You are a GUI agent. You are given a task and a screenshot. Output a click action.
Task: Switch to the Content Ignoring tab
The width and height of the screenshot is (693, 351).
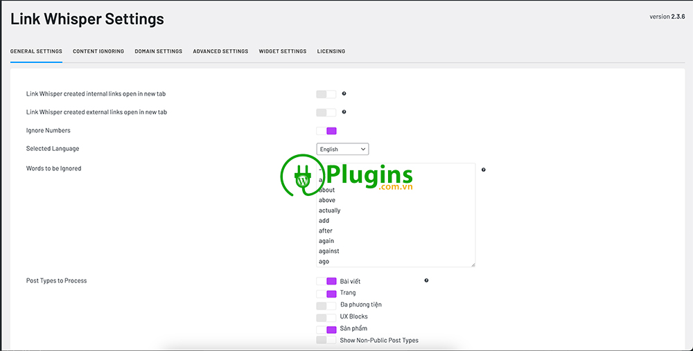pos(98,51)
